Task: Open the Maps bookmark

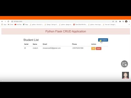Action: point(26,24)
